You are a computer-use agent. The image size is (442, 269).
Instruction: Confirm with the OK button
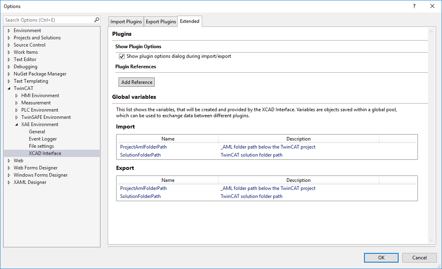pos(381,257)
